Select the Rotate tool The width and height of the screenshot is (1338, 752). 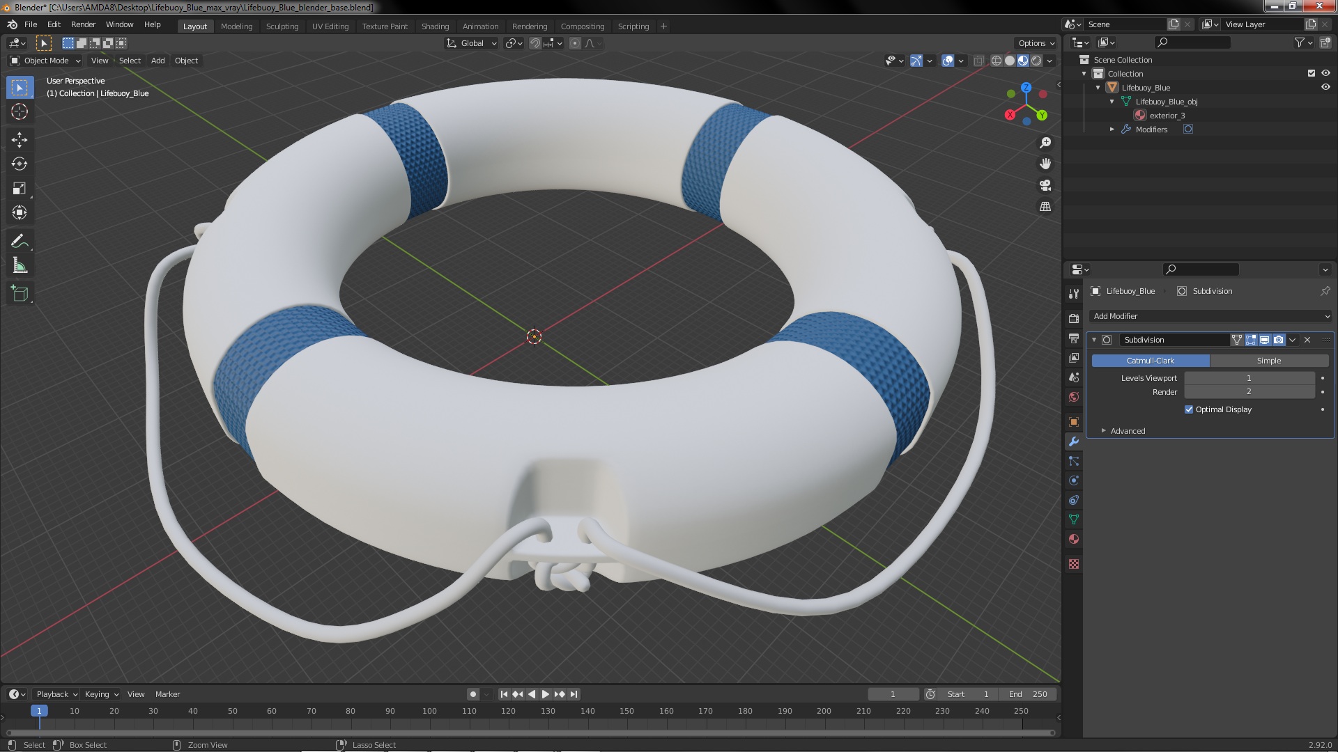20,164
